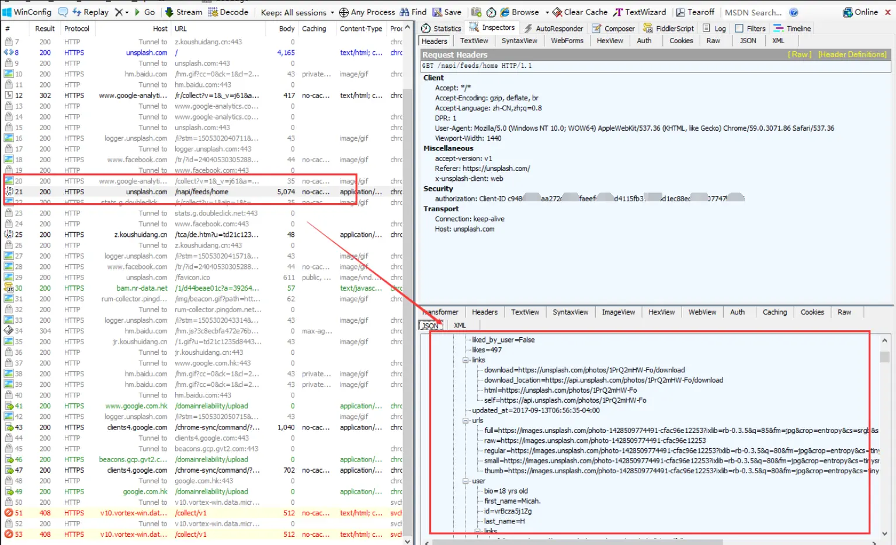Click the timer clock toolbar icon
The image size is (896, 545).
click(491, 12)
